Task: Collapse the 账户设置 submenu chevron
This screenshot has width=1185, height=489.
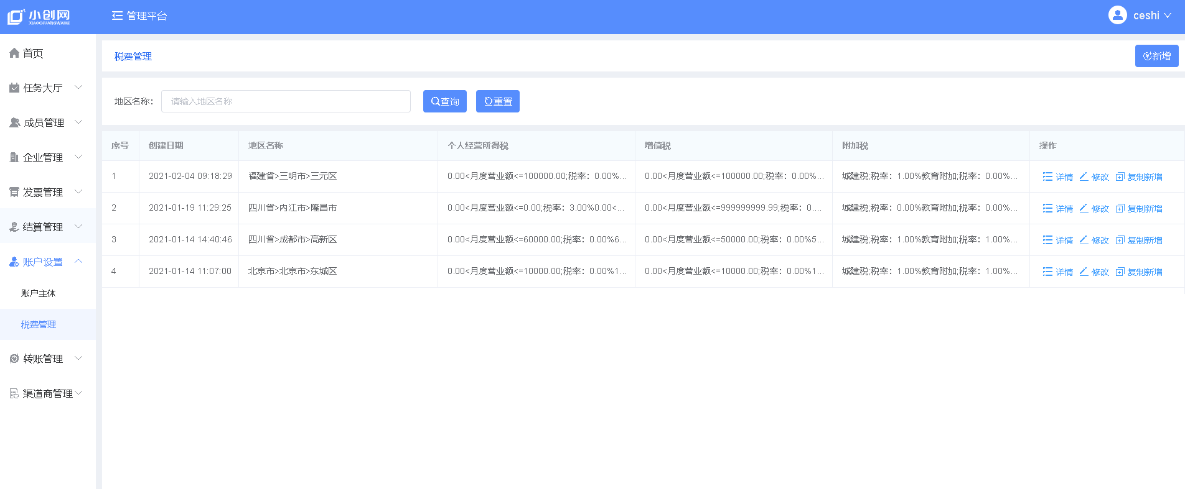Action: (x=78, y=262)
